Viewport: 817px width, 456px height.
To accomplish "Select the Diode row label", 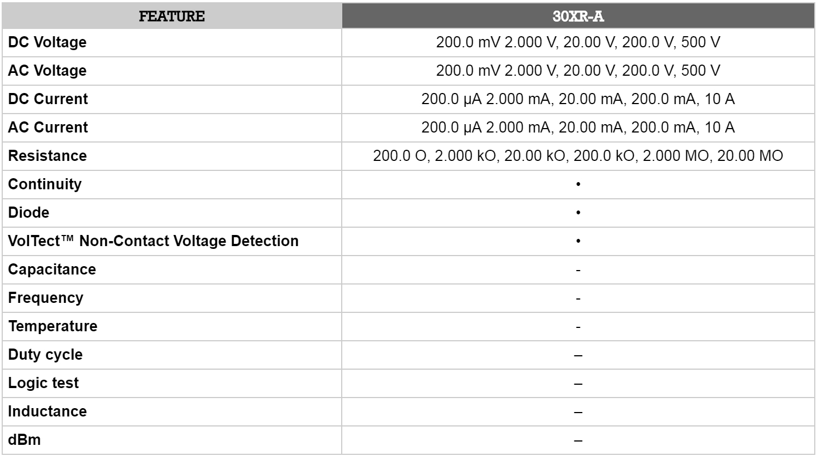I will (x=28, y=213).
